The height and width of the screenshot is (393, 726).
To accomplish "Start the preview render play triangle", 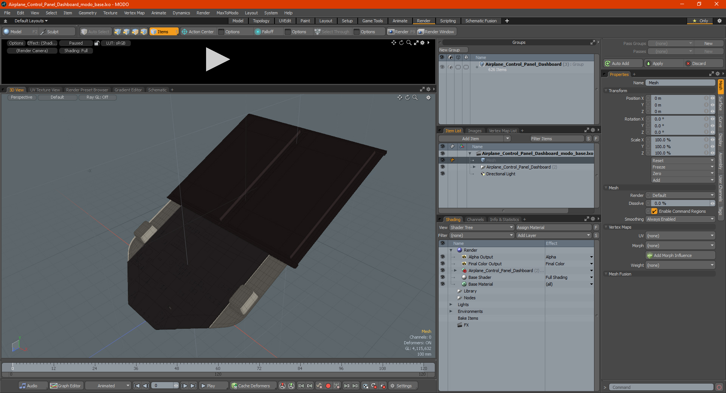I will click(x=217, y=59).
